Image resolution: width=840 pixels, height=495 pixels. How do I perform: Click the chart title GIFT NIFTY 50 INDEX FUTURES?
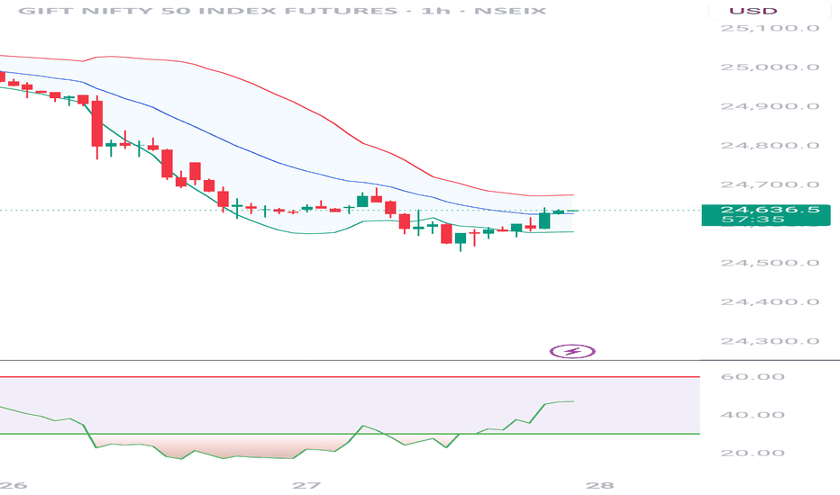208,11
